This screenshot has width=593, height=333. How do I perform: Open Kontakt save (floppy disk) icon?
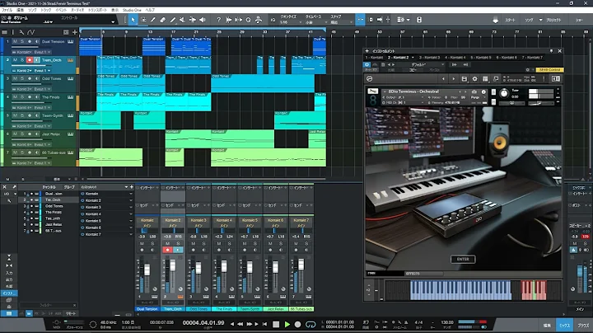click(x=464, y=78)
